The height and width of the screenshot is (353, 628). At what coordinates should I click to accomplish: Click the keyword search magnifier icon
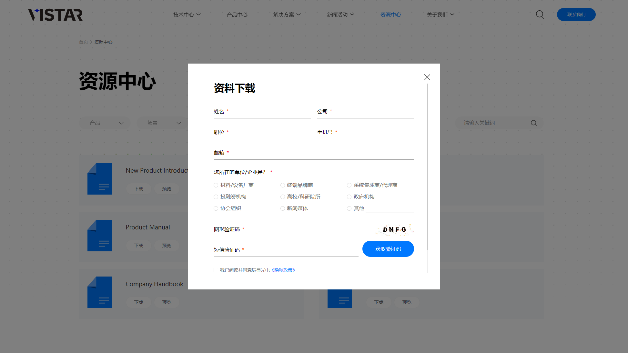pyautogui.click(x=533, y=123)
